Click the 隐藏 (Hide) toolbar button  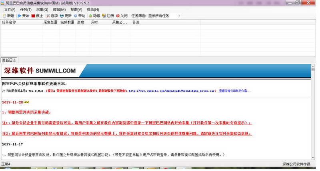(94, 16)
